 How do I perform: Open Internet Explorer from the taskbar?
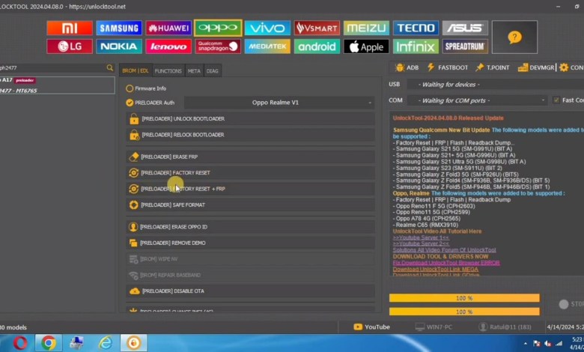(106, 343)
